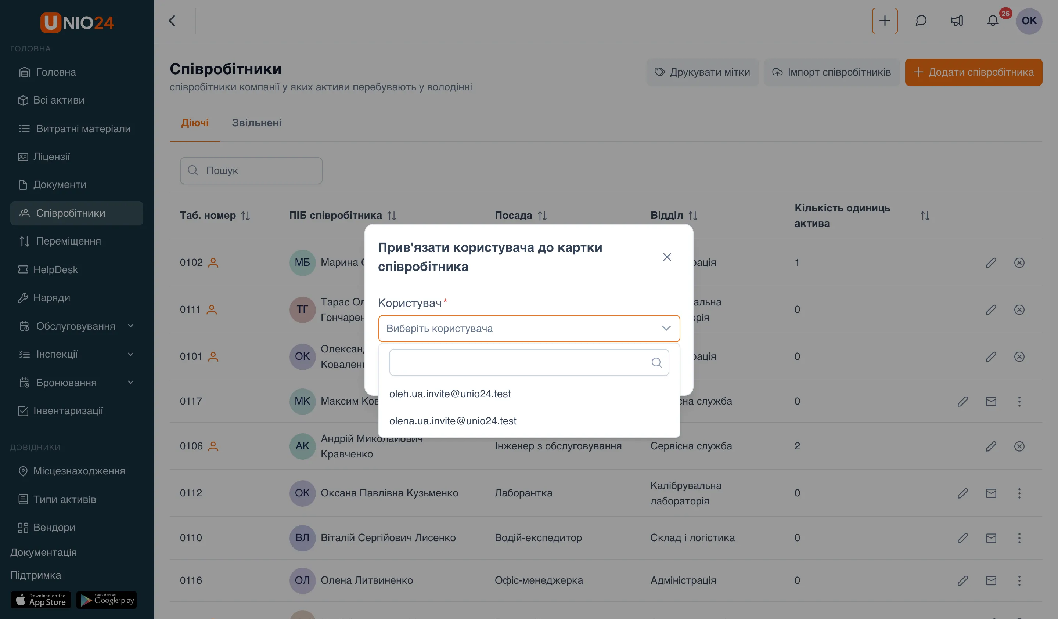1058x619 pixels.
Task: Open three-dot menu for row 0110
Action: point(1019,538)
